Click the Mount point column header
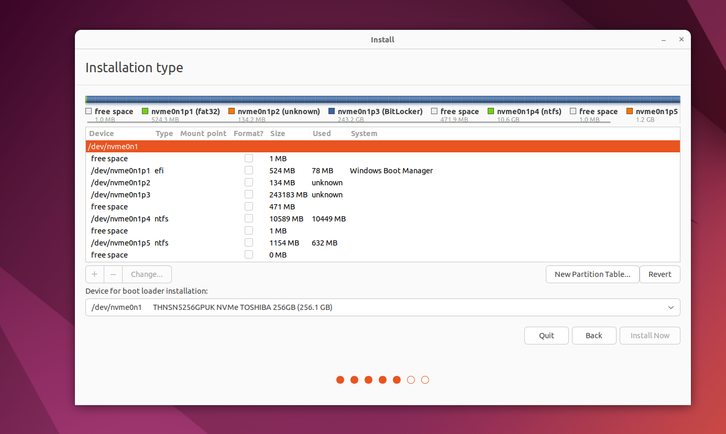Image resolution: width=726 pixels, height=434 pixels. click(203, 133)
